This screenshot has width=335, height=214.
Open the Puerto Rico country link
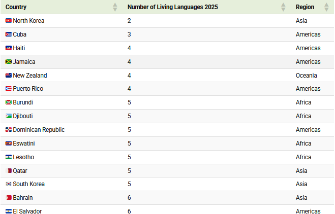(x=28, y=88)
